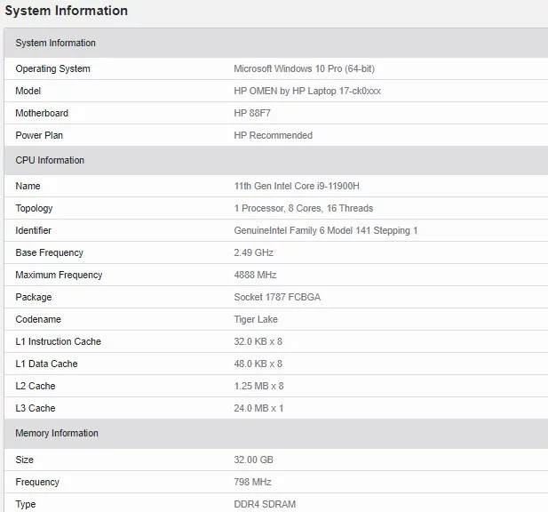Select the GenuineIntel Family 6 identifier text
548x512 pixels.
click(x=325, y=230)
